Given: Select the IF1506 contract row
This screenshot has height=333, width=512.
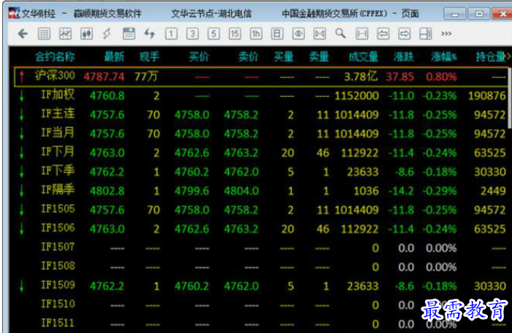Looking at the screenshot, I should (x=261, y=229).
